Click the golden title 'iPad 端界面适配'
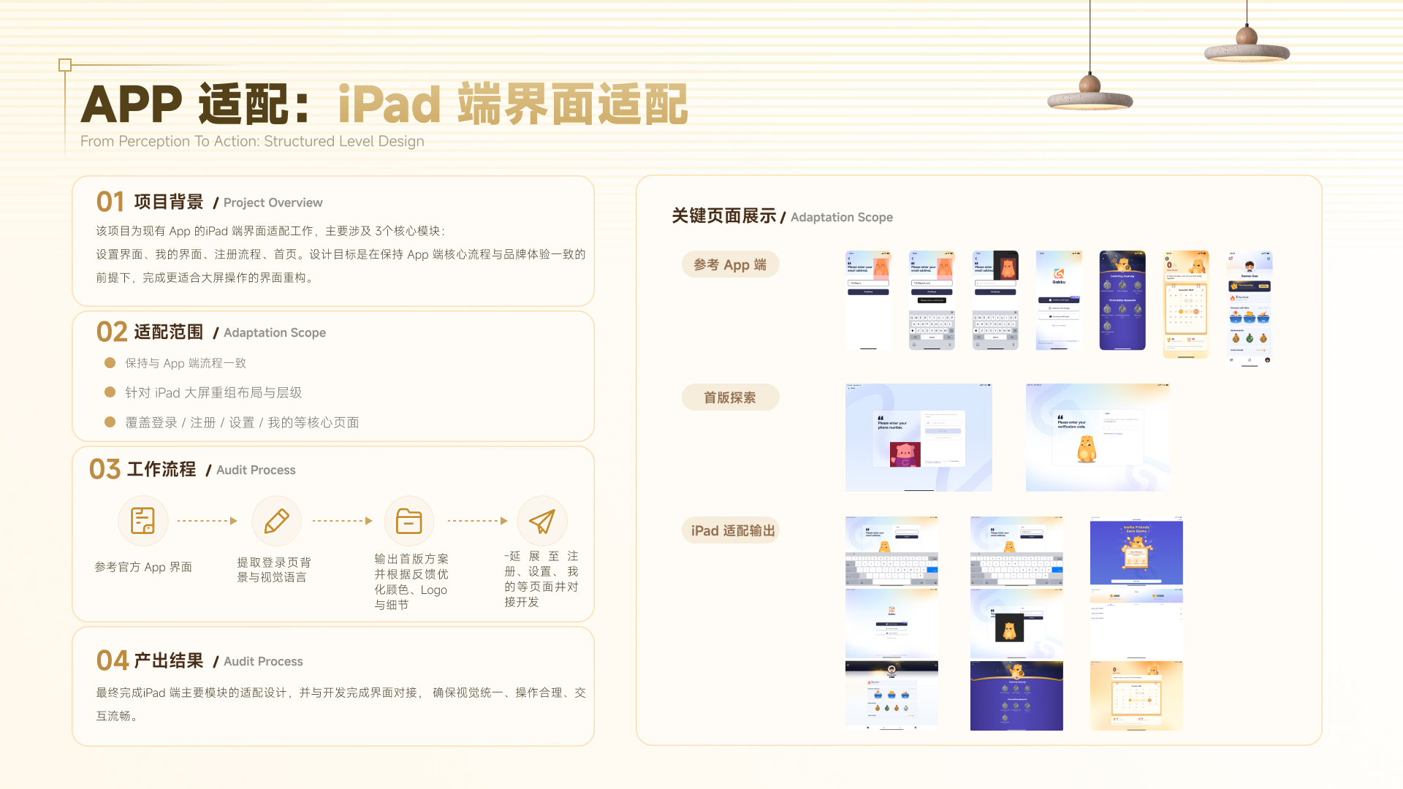 (513, 104)
